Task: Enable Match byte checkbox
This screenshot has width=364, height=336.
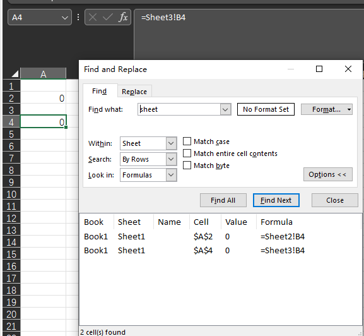Action: point(187,165)
